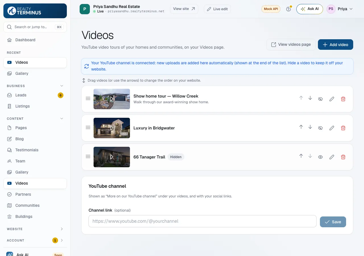Grab drag handle of Luxury in Bridgwater

tap(88, 128)
